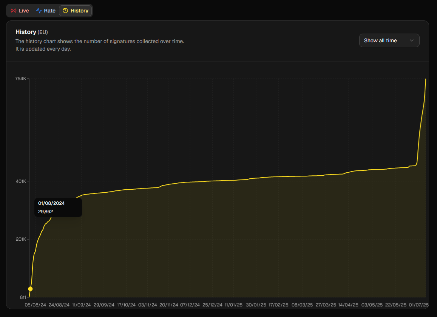The height and width of the screenshot is (317, 437).
Task: Click the 08/03/25 date label
Action: [302, 305]
